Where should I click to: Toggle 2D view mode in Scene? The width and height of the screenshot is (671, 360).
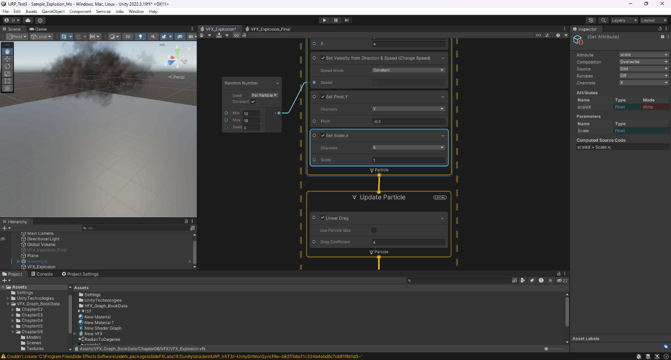(127, 36)
